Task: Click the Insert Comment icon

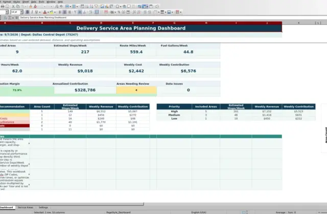Action: click(129, 7)
